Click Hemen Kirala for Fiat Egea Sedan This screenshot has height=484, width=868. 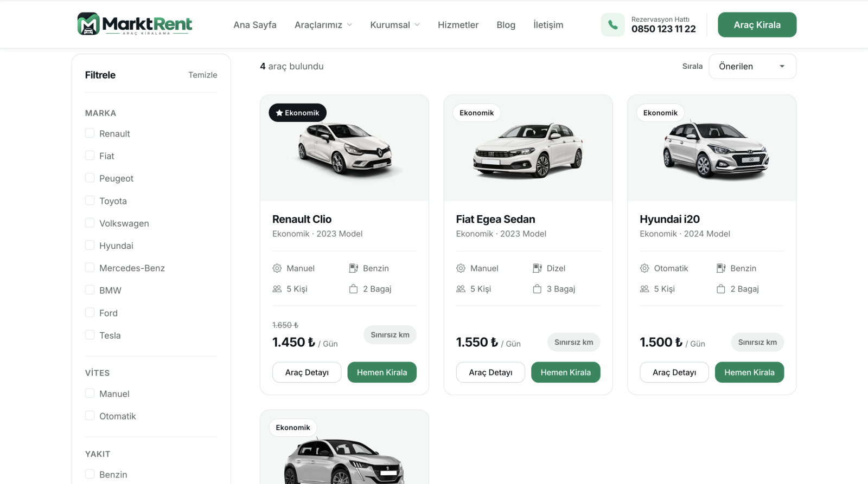(566, 372)
